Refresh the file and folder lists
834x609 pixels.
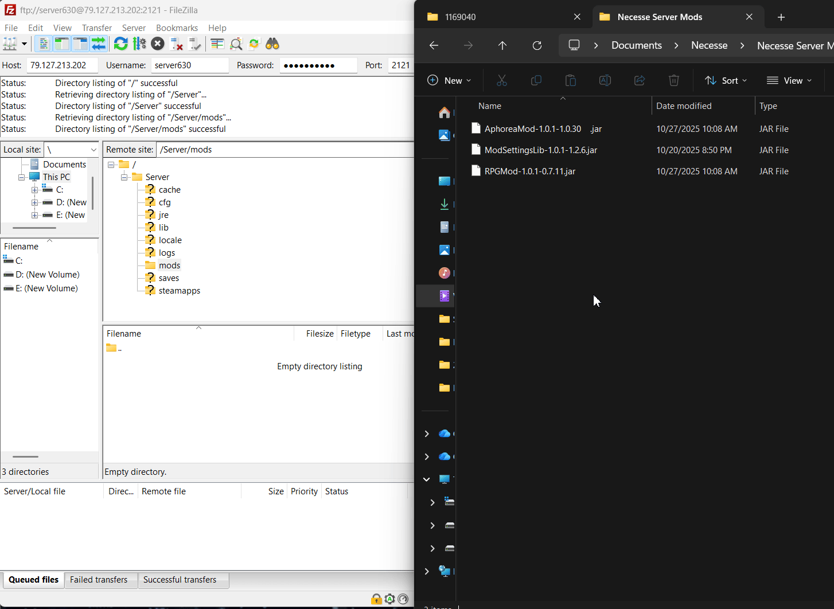[x=120, y=44]
